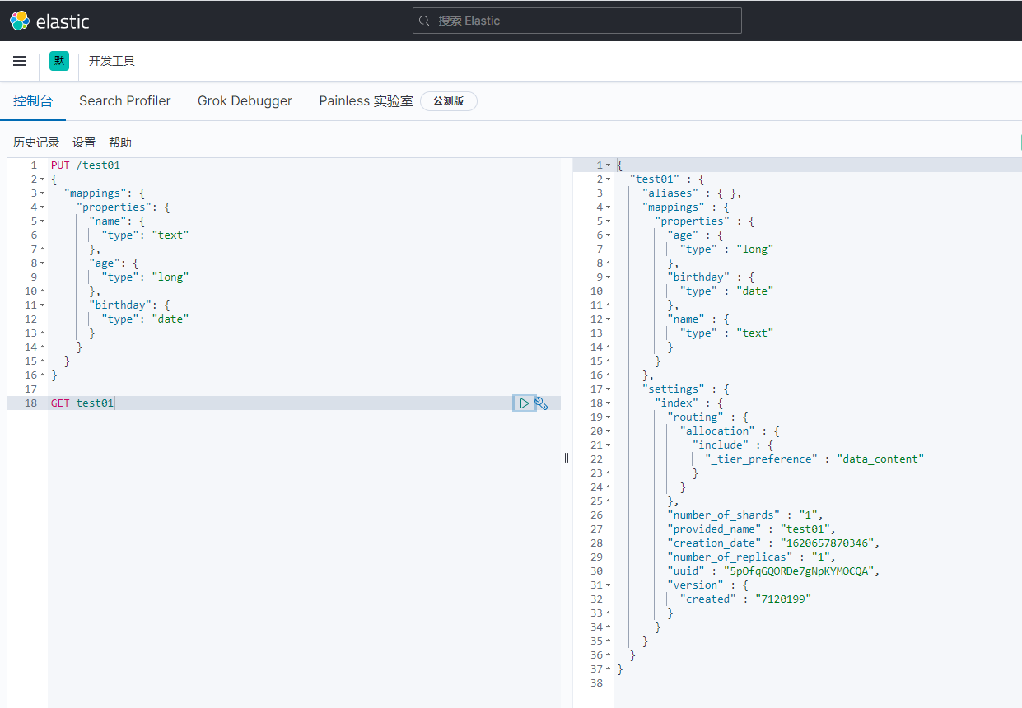The height and width of the screenshot is (708, 1022).
Task: Run the GET test01 request
Action: [524, 403]
